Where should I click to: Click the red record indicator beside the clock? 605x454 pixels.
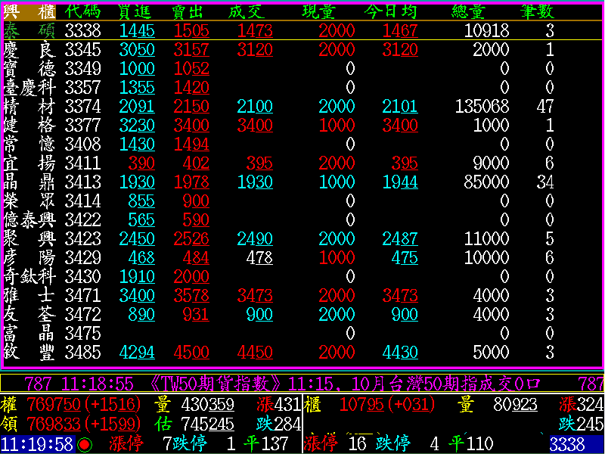tap(85, 444)
